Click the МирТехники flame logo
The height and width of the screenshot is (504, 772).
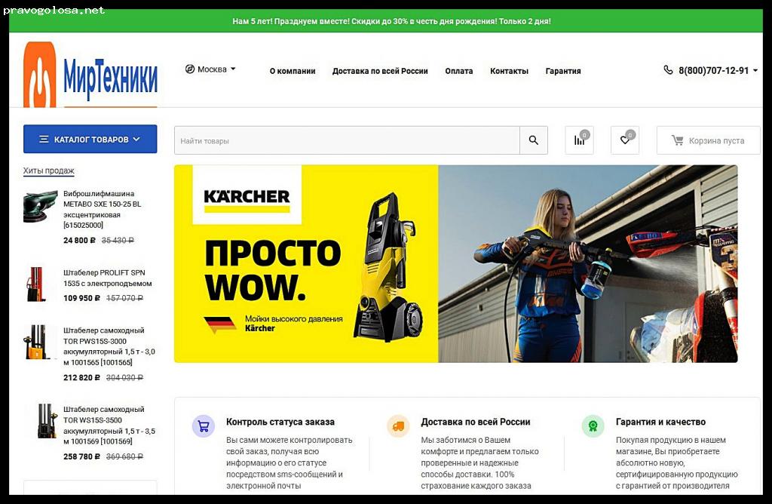tap(39, 75)
